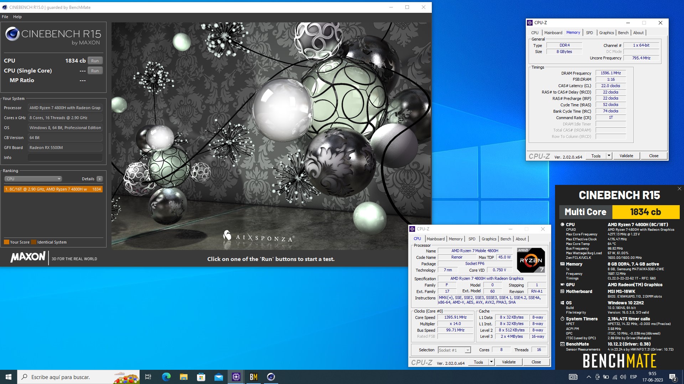
Task: Open About tab in CPU-Z Memory window
Action: click(x=638, y=33)
